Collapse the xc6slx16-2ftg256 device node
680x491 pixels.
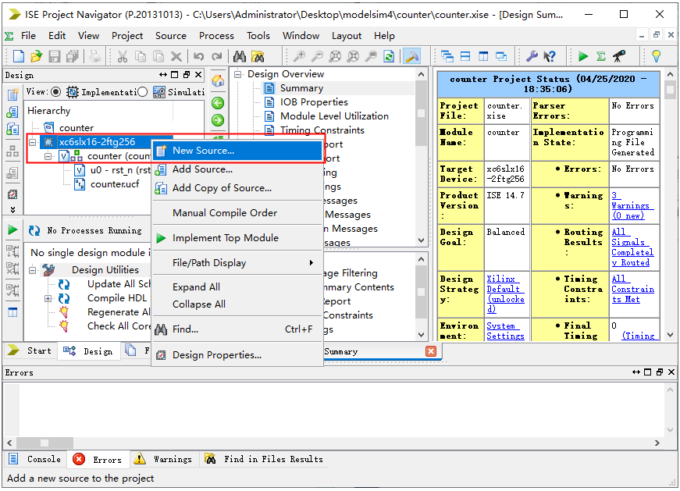coord(34,142)
